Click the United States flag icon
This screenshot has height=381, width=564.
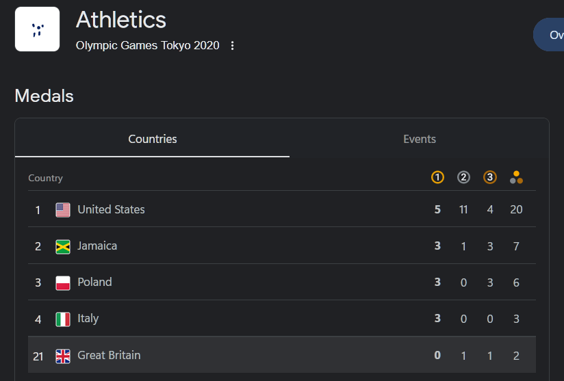pyautogui.click(x=63, y=210)
